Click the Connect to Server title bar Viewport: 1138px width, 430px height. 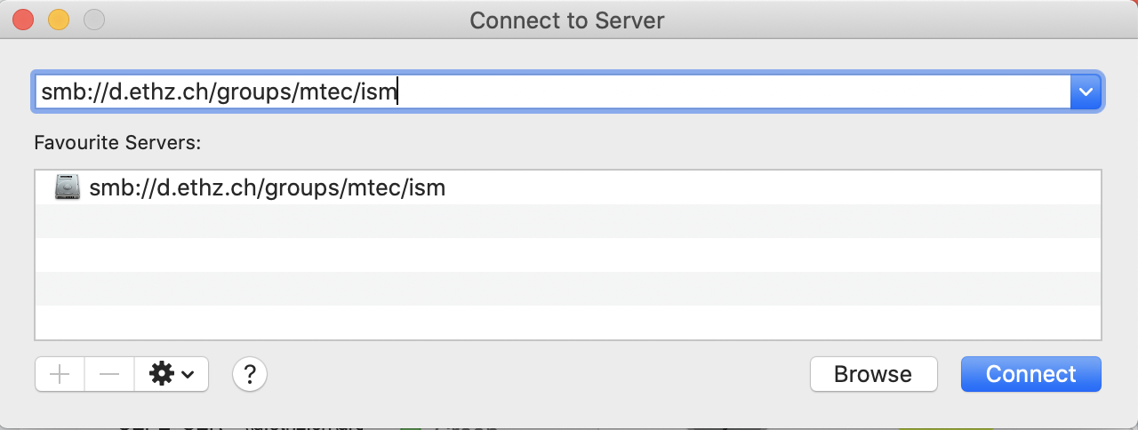click(567, 20)
